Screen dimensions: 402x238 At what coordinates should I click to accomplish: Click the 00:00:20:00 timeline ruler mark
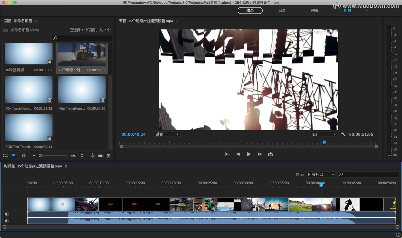tap(171, 183)
